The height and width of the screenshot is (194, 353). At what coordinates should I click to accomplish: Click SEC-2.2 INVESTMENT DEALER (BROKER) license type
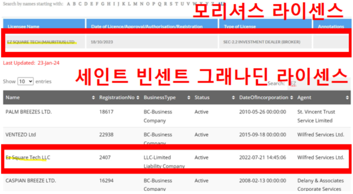tap(261, 42)
